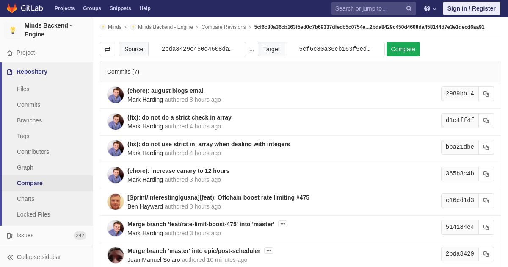Click Ben Hayward author name

(x=145, y=206)
